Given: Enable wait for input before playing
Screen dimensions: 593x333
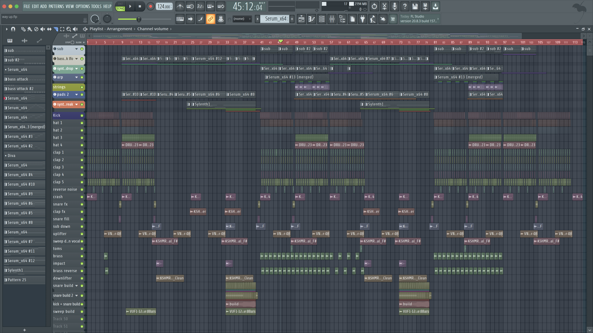Looking at the screenshot, I should (190, 6).
